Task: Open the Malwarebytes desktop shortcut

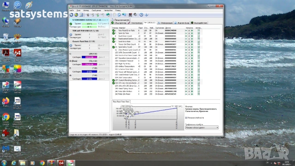Action: coord(6,151)
